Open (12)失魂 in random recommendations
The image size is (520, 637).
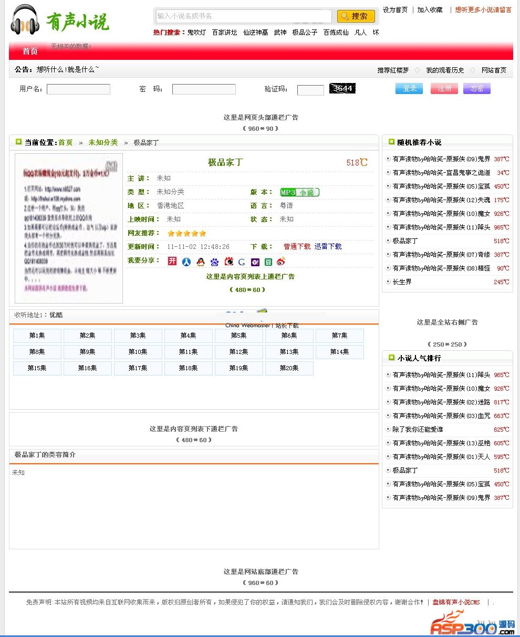(442, 200)
